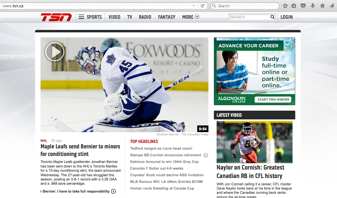Click the 9:54 video duration badge

tap(203, 129)
